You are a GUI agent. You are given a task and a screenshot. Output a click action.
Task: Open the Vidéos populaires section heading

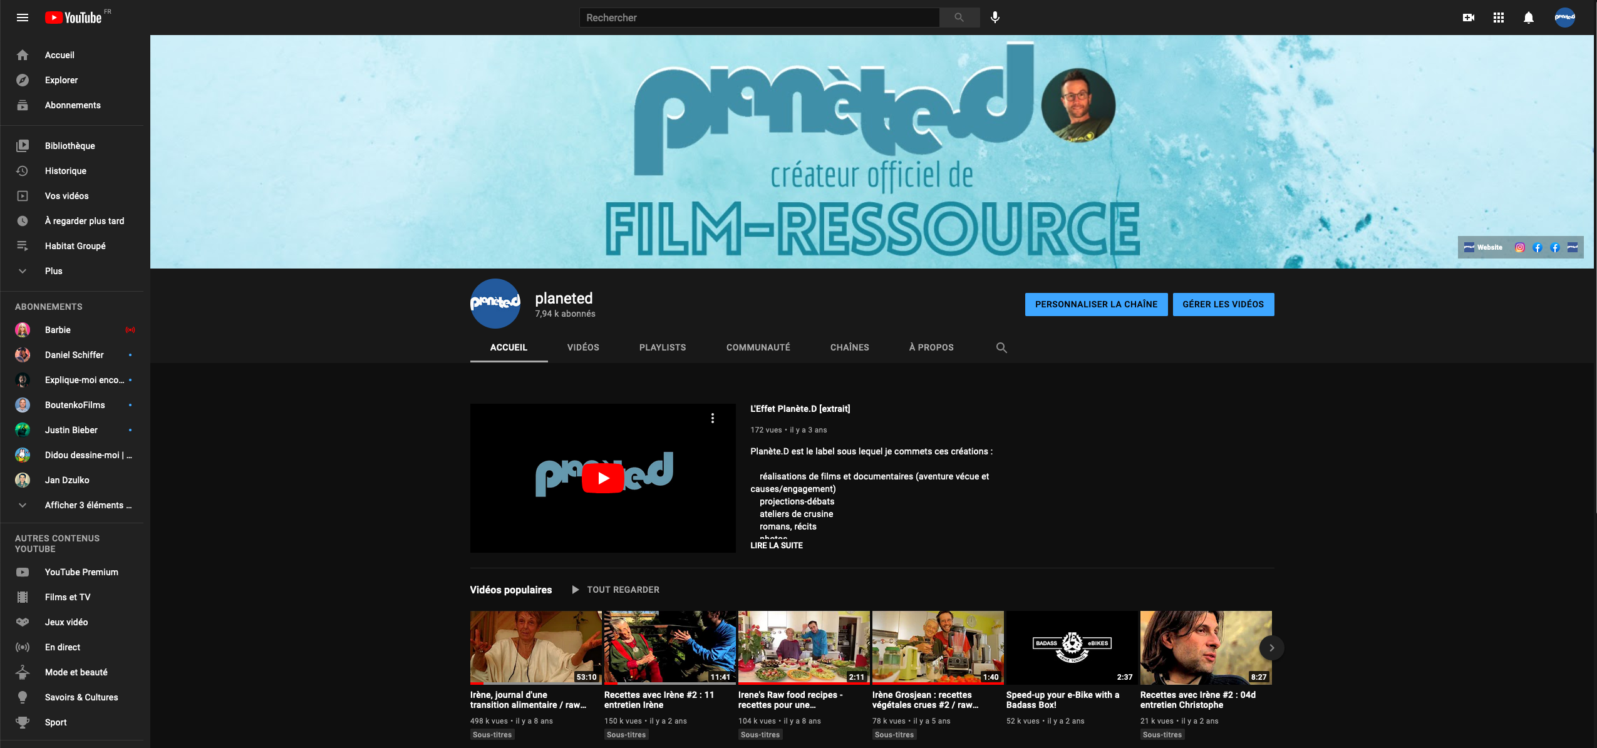[511, 590]
